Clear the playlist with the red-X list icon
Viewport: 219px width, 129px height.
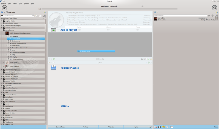pos(155,127)
